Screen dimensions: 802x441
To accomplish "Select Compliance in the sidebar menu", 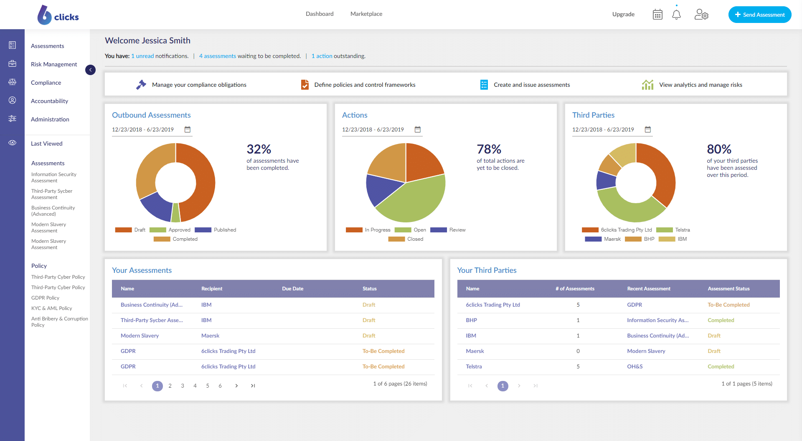I will point(46,83).
